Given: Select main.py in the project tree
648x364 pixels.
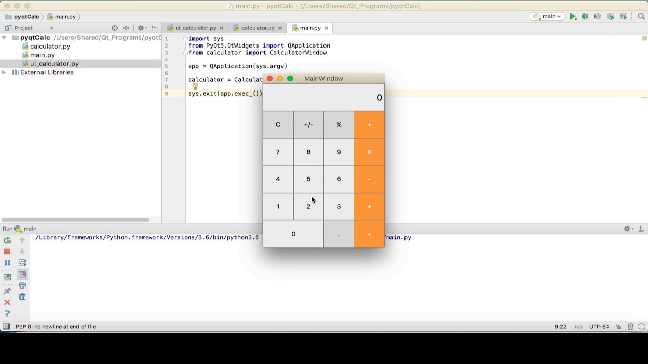Looking at the screenshot, I should click(x=43, y=55).
